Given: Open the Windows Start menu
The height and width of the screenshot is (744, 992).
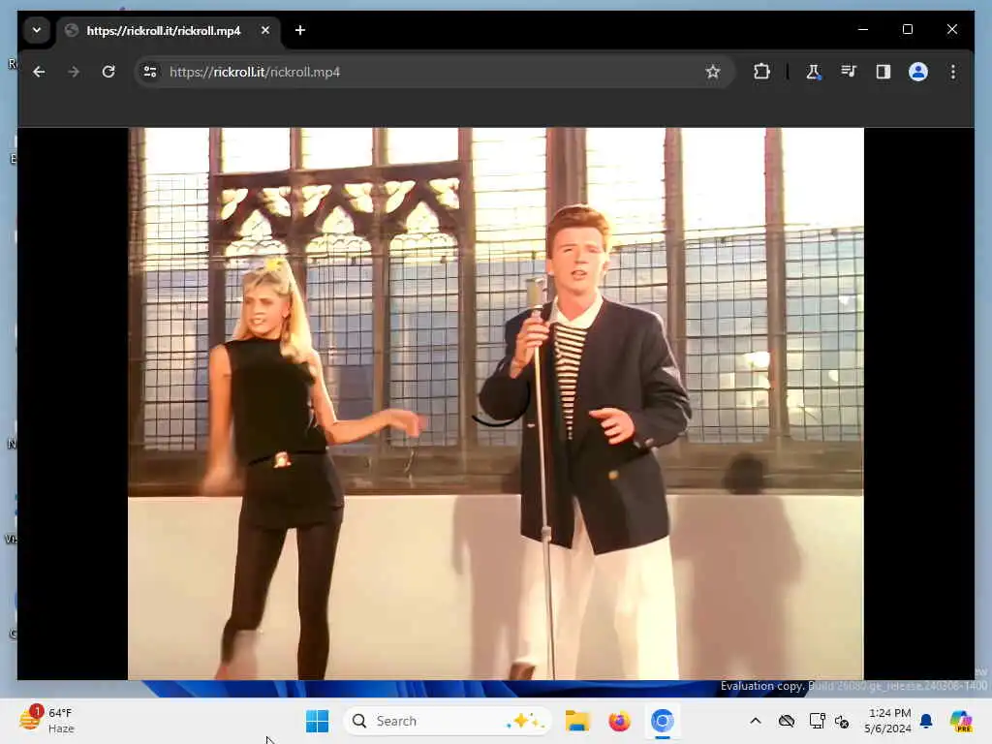Looking at the screenshot, I should pyautogui.click(x=317, y=721).
